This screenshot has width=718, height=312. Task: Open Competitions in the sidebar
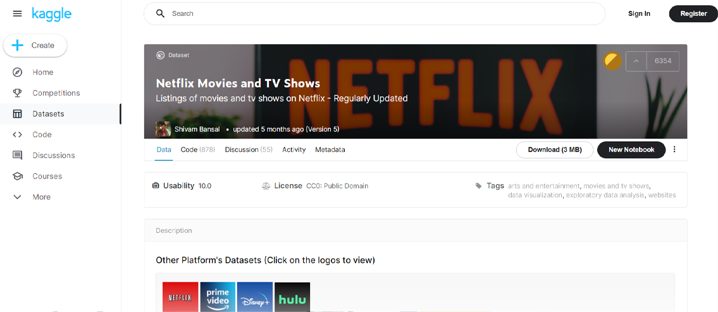pos(56,93)
